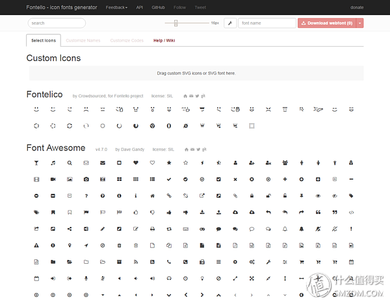Select the magnifier search icon in Font Awesome
The height and width of the screenshot is (304, 390).
pyautogui.click(x=70, y=163)
